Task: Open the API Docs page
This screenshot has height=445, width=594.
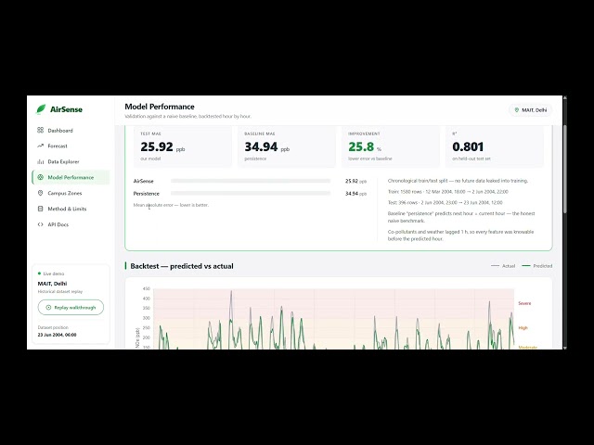Action: 71,224
